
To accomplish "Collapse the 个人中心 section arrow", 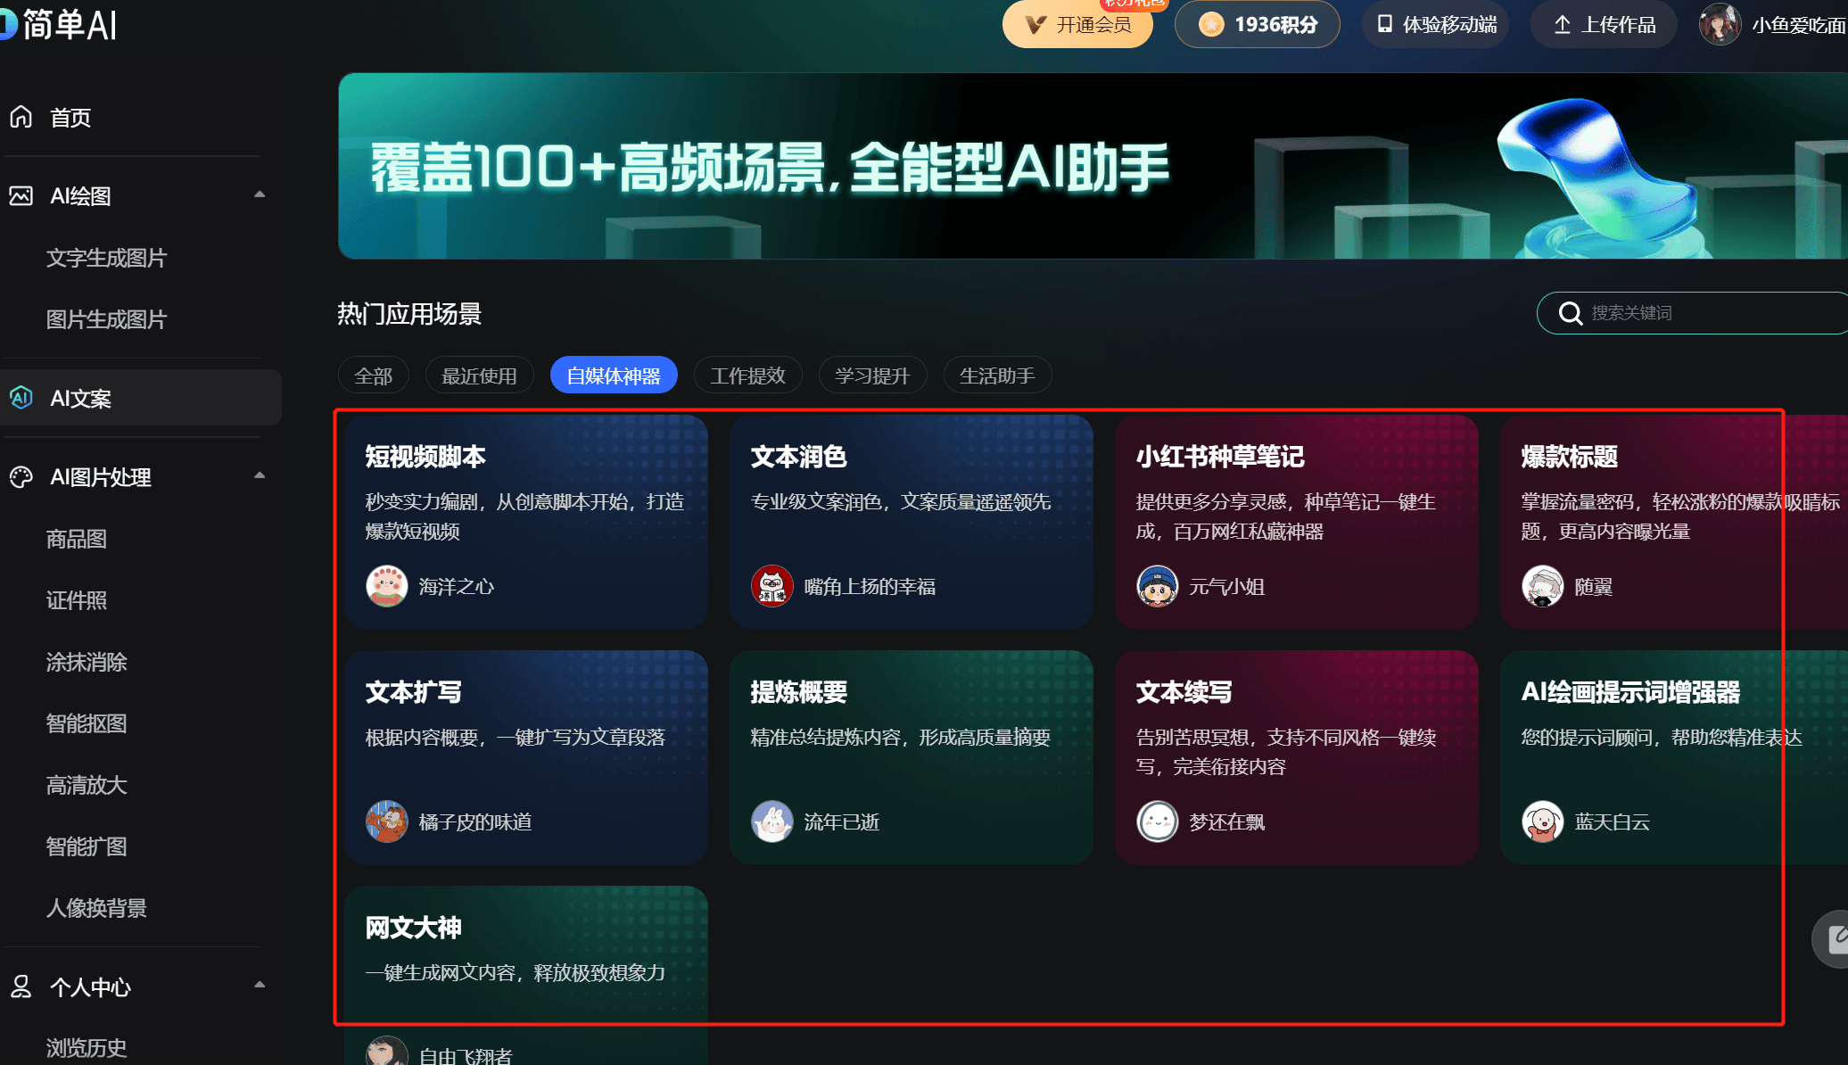I will [260, 985].
